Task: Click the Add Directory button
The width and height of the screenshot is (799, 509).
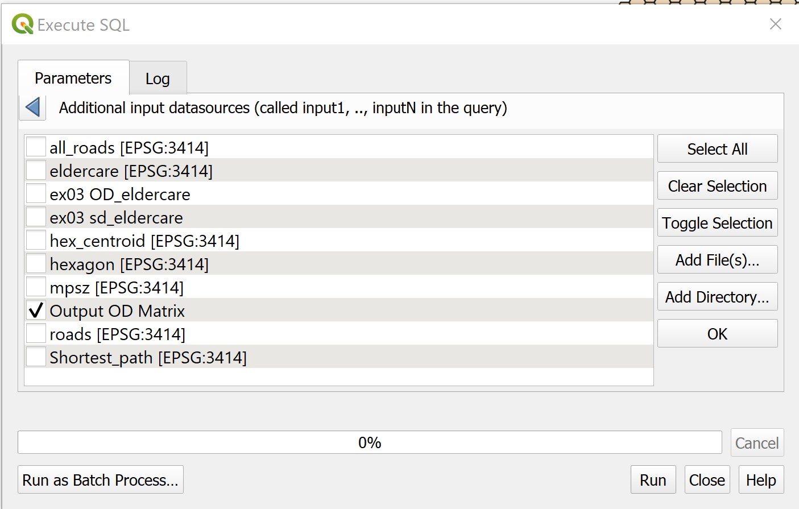Action: [x=717, y=297]
